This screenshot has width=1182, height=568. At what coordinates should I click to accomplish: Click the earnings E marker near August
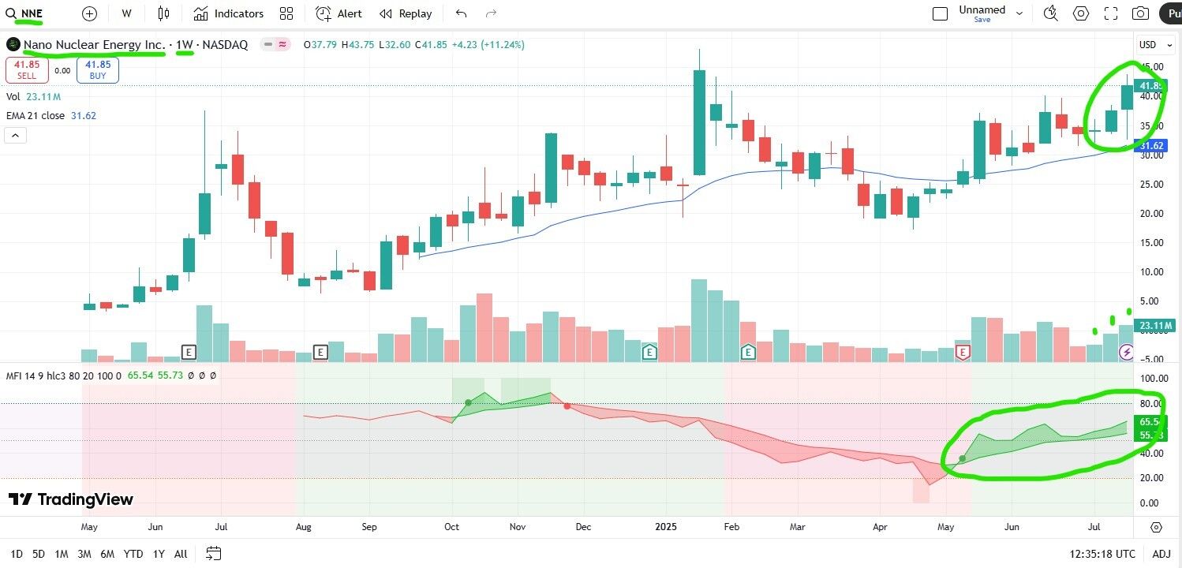tap(320, 352)
